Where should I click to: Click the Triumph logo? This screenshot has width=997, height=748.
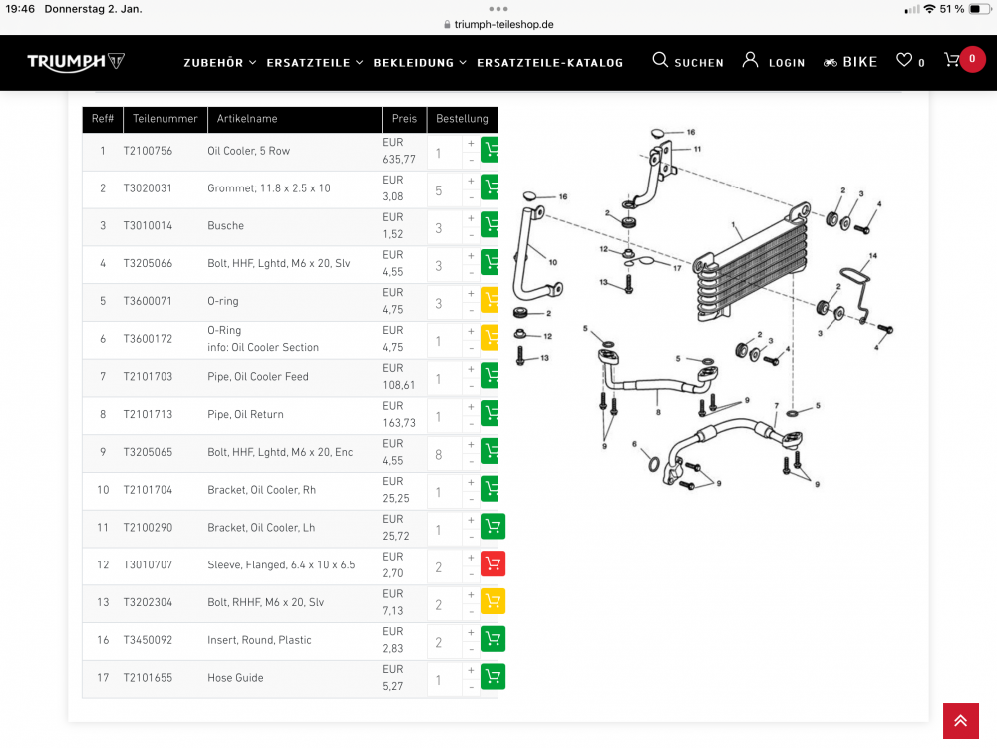tap(76, 62)
